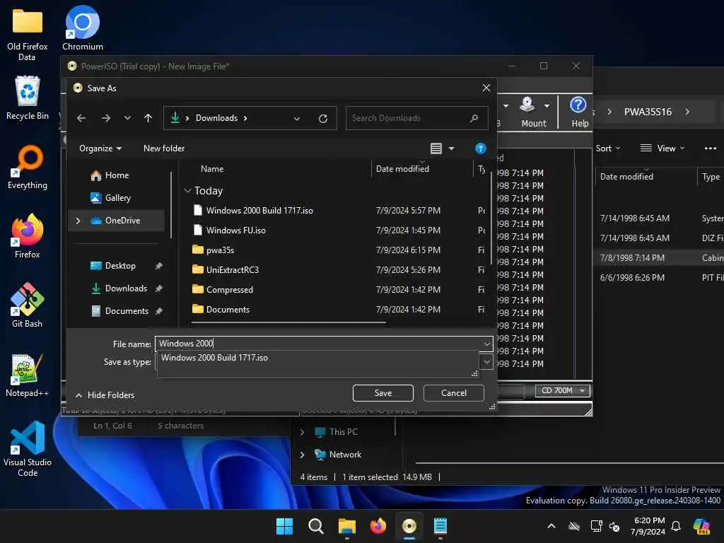
Task: Expand the OneDrive tree node
Action: (x=78, y=221)
